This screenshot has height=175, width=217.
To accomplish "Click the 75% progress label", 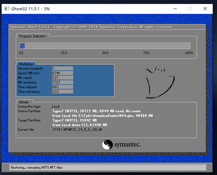I will (146, 53).
